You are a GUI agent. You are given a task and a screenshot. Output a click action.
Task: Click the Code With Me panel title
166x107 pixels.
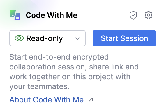[52, 15]
